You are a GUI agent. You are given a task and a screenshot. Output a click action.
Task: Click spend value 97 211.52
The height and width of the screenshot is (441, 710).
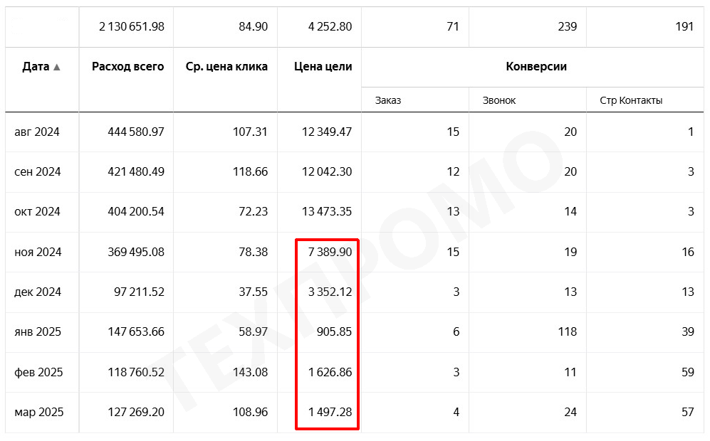[139, 292]
